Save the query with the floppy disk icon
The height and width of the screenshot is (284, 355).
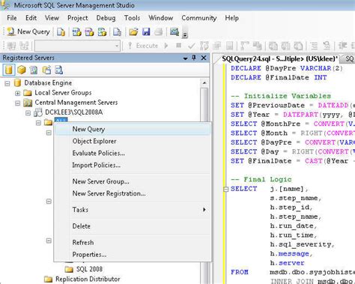[x=146, y=31]
